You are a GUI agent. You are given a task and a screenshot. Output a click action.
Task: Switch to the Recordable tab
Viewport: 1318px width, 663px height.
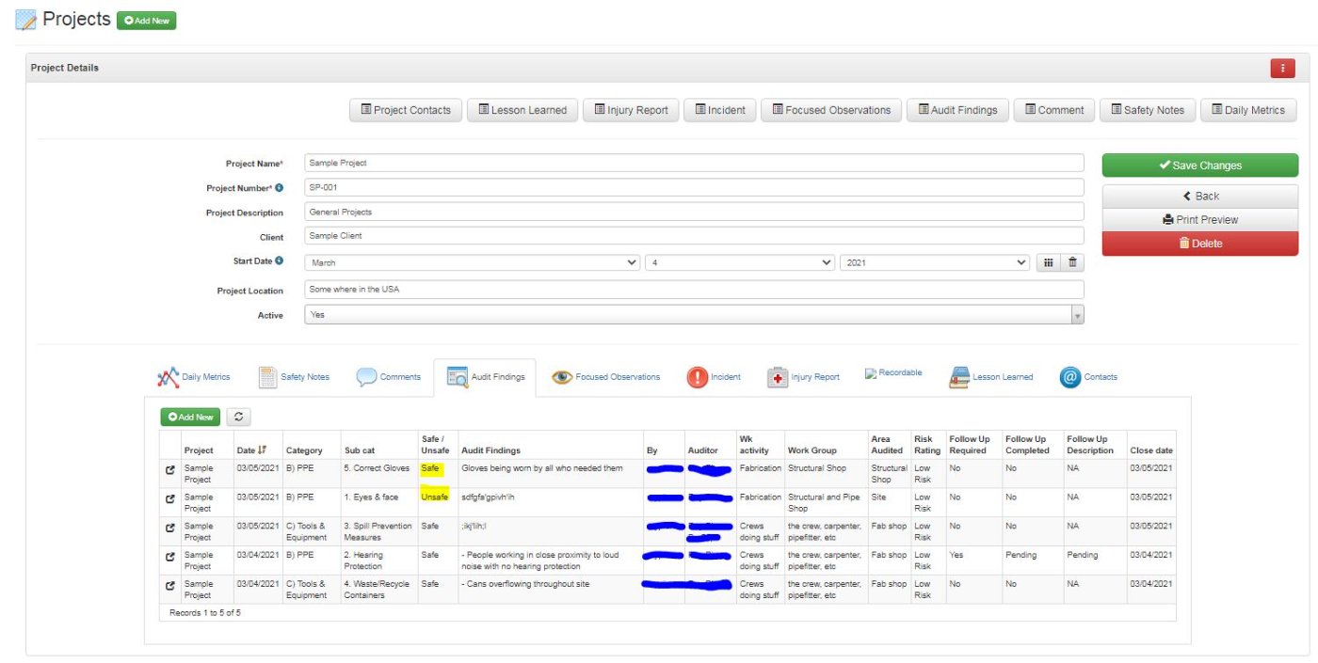[893, 373]
